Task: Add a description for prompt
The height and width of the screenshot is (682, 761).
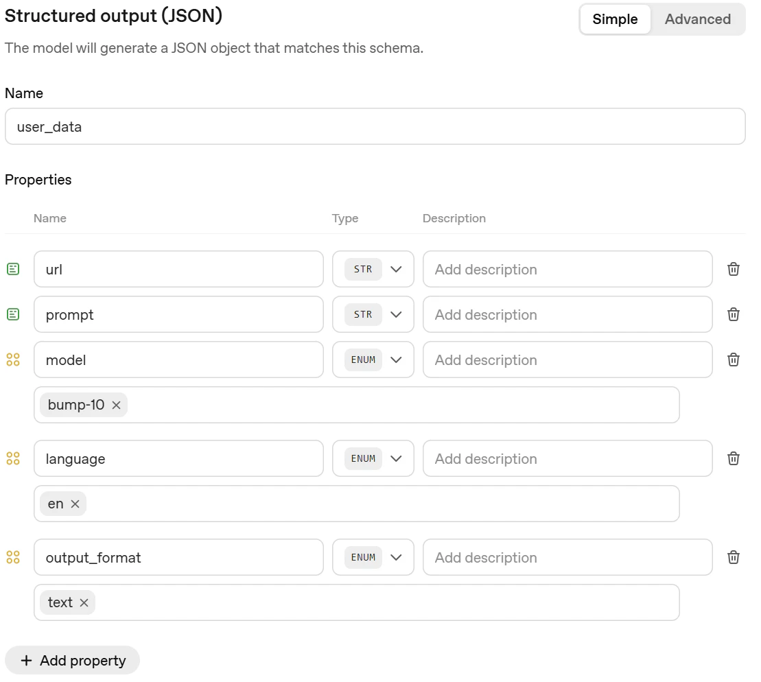Action: pyautogui.click(x=567, y=314)
